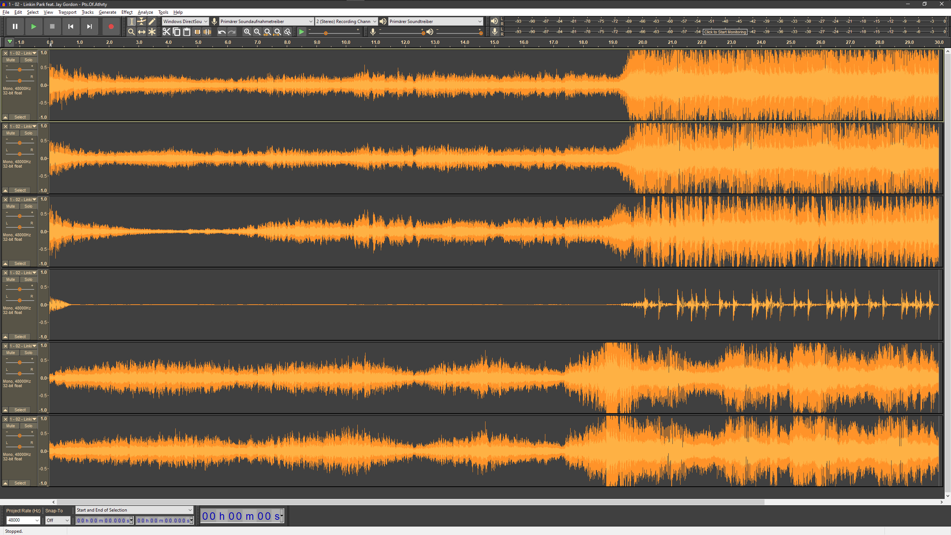Click Select button on fourth track
Viewport: 951px width, 535px height.
pos(20,337)
